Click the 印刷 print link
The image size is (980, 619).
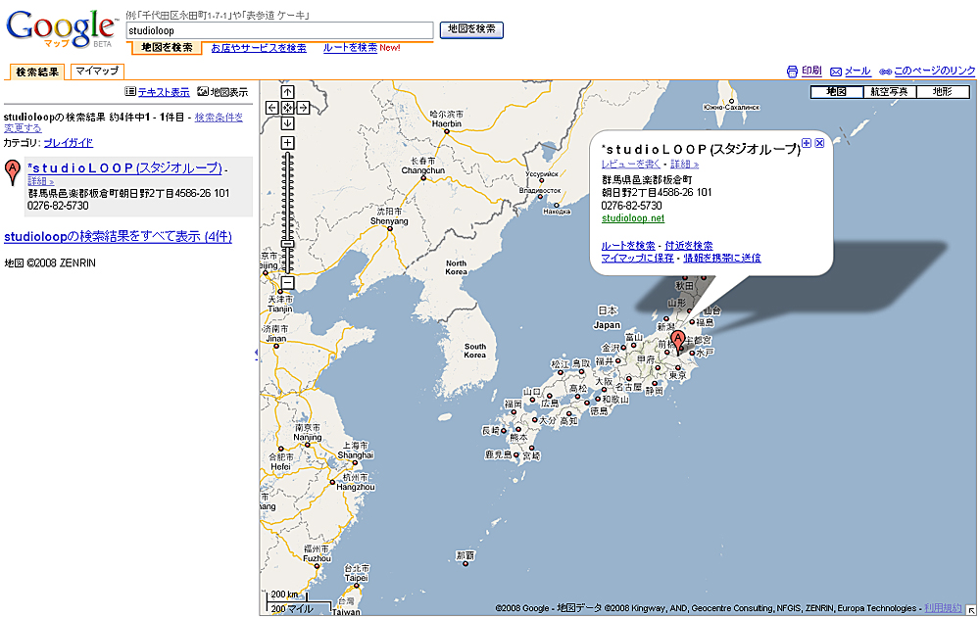811,71
